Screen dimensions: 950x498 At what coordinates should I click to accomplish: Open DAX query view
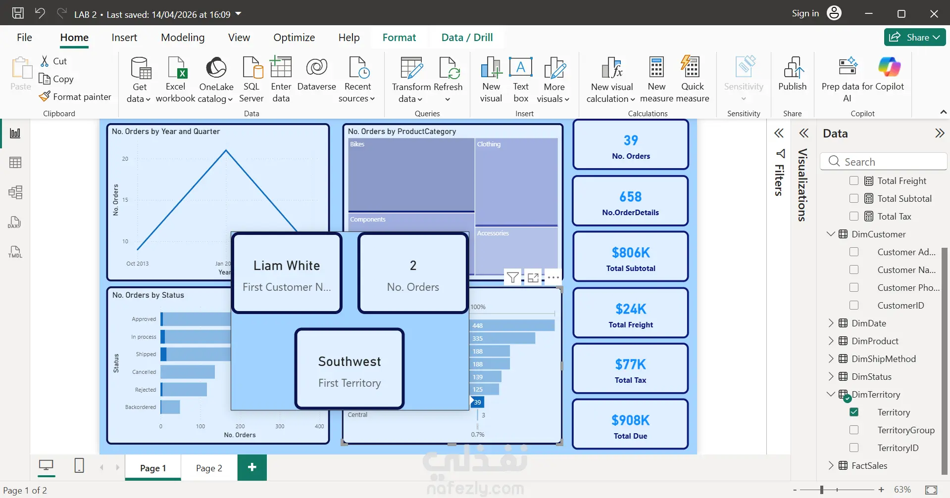(15, 222)
